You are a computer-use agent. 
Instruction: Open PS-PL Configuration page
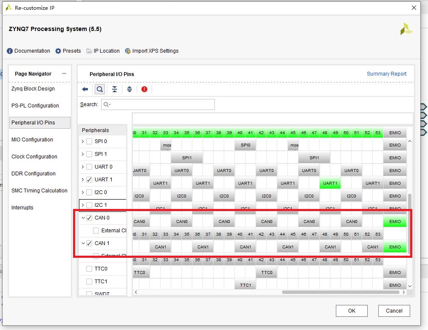35,106
